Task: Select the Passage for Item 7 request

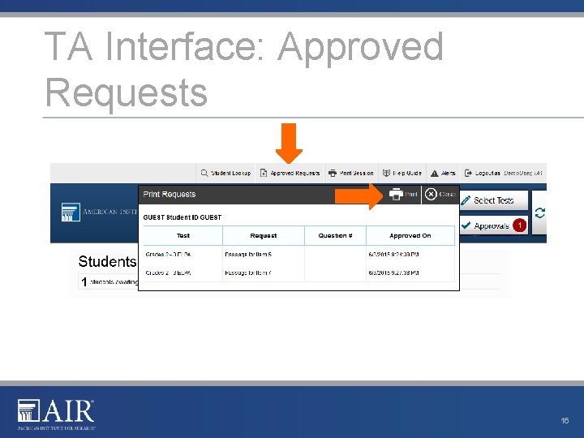Action: coord(248,273)
